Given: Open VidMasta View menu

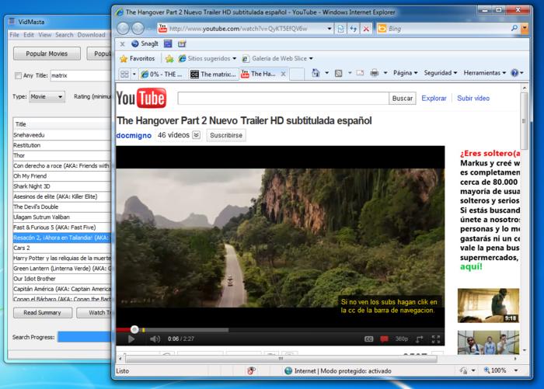Looking at the screenshot, I should pos(45,35).
